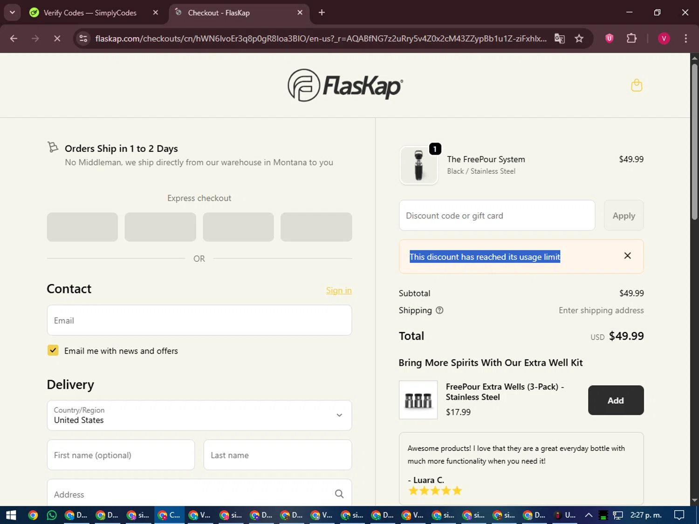
Task: Open a new browser tab
Action: pyautogui.click(x=322, y=13)
